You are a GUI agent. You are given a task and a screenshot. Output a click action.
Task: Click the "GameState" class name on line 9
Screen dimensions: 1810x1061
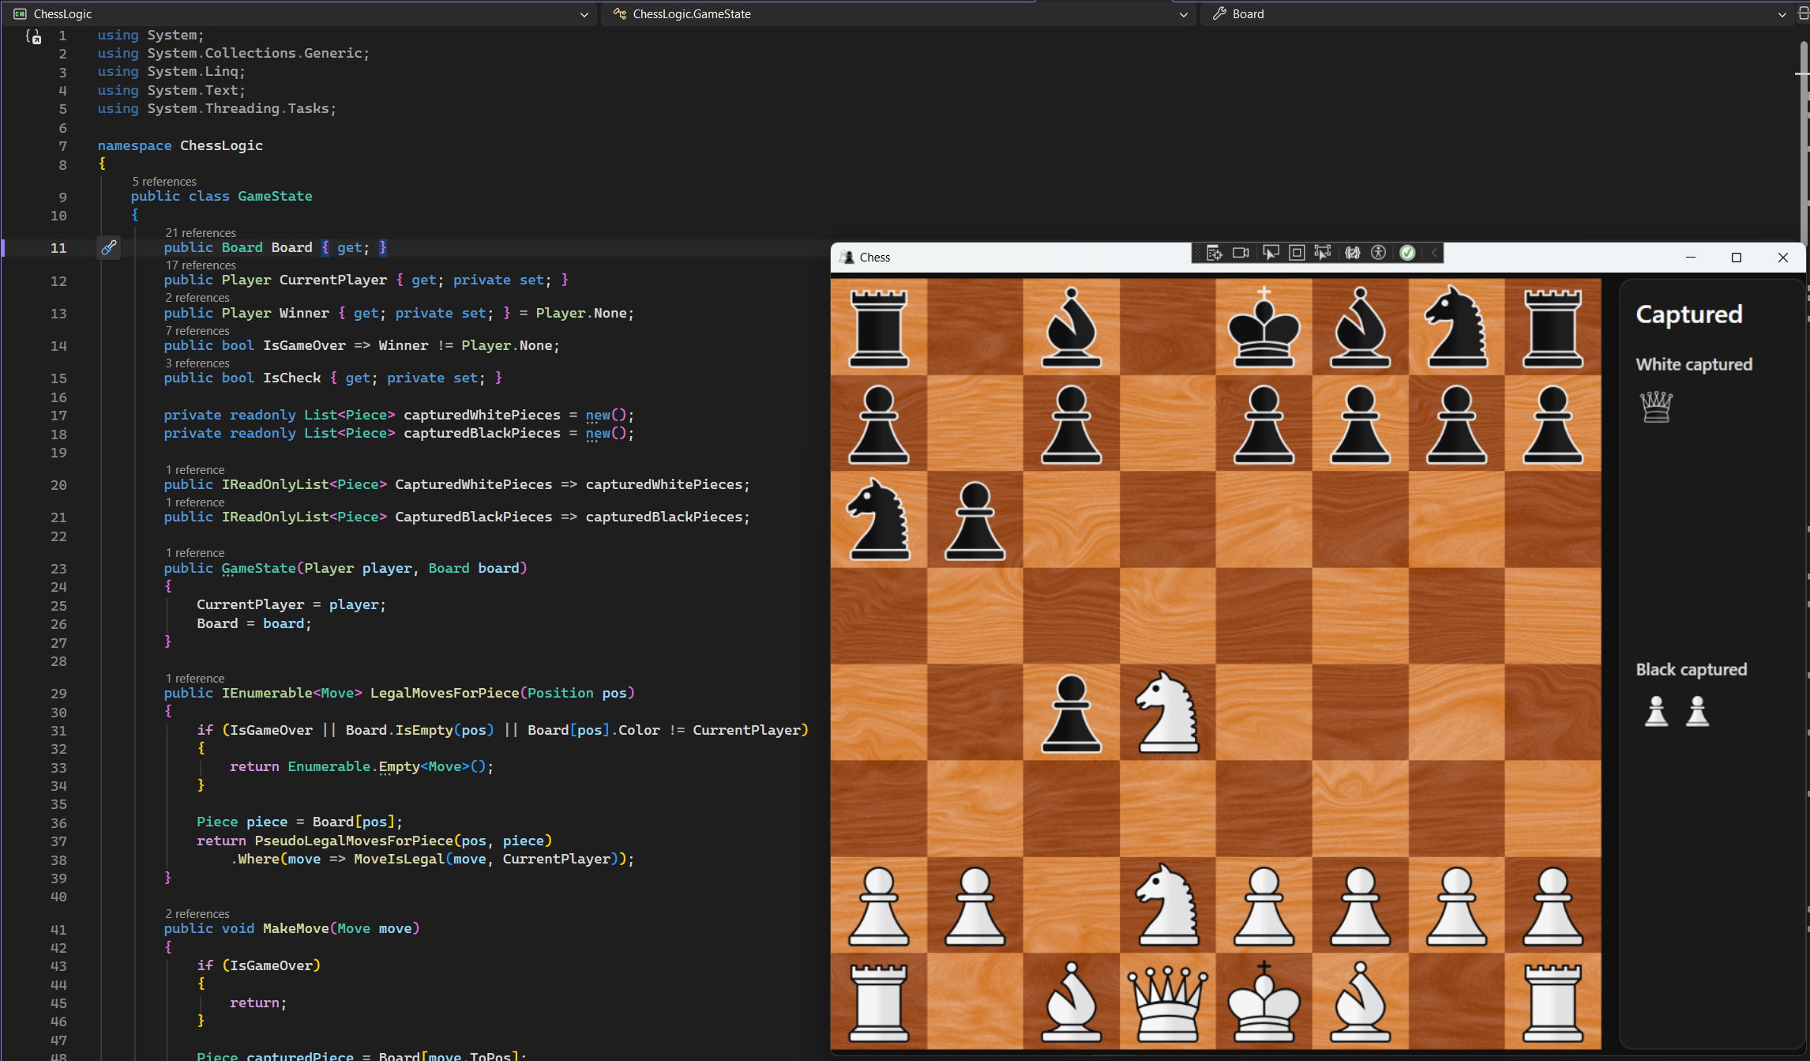coord(275,196)
